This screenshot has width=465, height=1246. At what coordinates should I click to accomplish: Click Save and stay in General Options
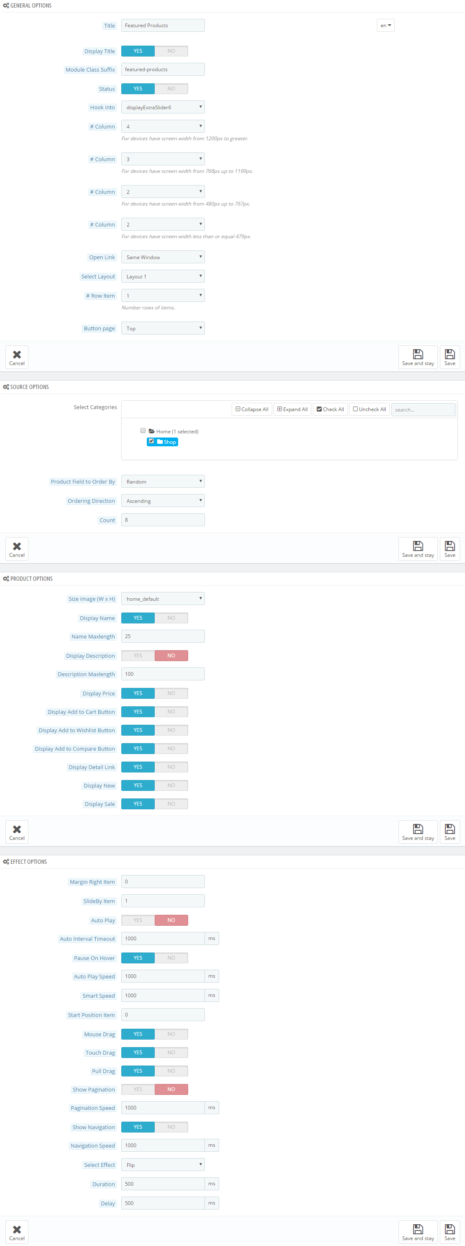pos(418,357)
